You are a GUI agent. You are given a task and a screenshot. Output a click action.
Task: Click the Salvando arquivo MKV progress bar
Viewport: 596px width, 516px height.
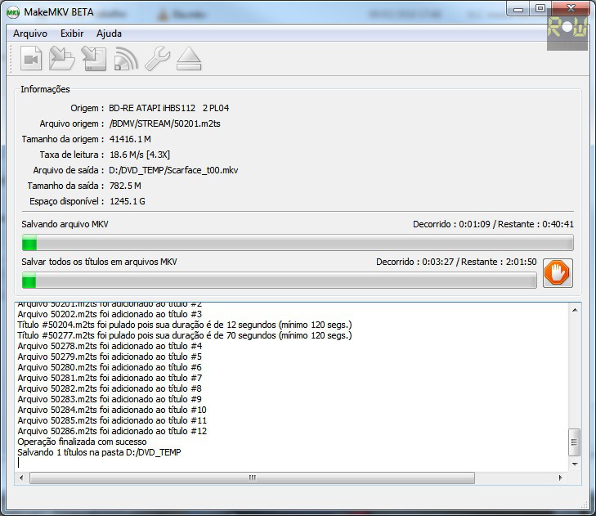[x=298, y=243]
